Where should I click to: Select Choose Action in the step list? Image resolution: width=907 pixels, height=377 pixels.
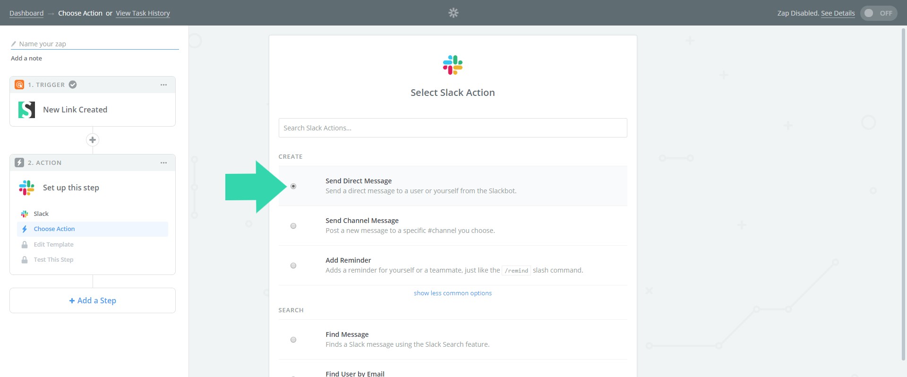(x=93, y=229)
